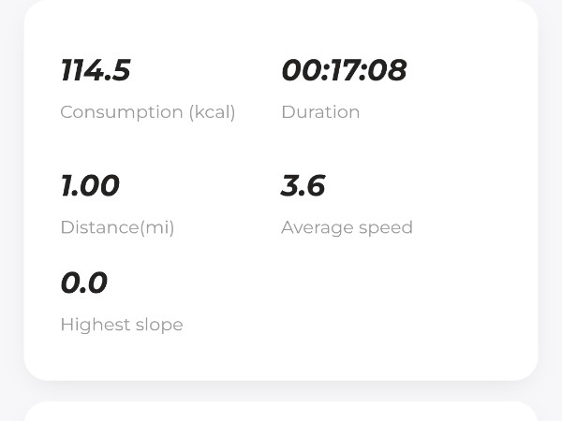This screenshot has width=562, height=421.
Task: Click the Duration label text
Action: (320, 112)
